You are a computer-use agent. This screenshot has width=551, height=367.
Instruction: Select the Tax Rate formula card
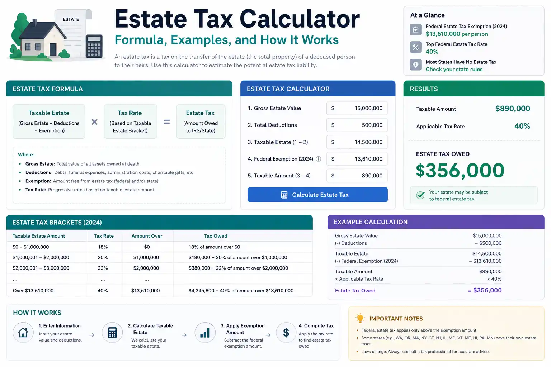pos(130,121)
